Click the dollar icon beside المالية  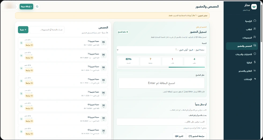[255, 62]
